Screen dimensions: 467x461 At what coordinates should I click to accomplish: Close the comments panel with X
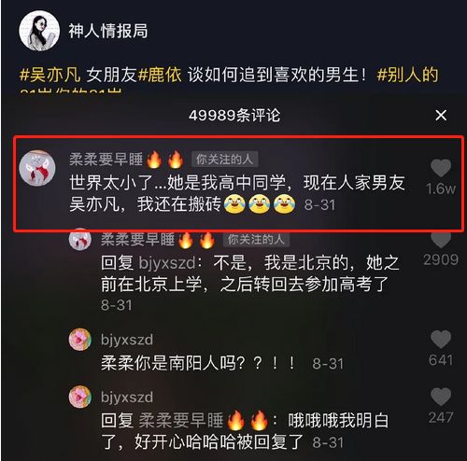[441, 116]
